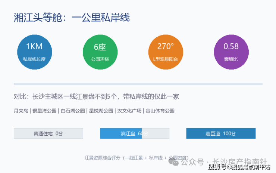Click the 搜狐号@搜狐焦点南平站 watermark
Viewport: 276px width, 173px height.
coord(239,167)
